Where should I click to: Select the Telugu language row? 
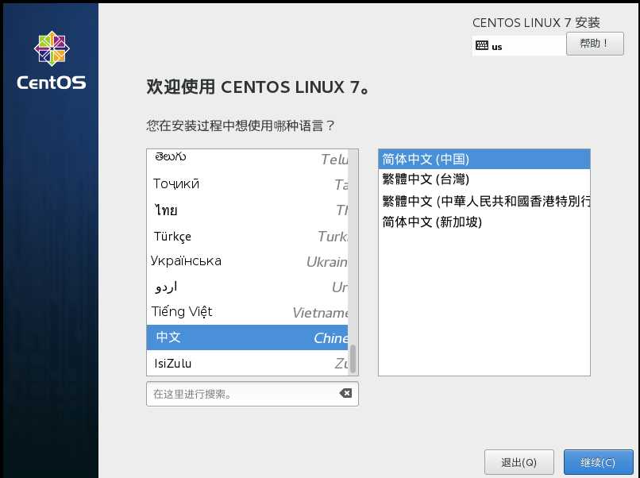coord(248,158)
